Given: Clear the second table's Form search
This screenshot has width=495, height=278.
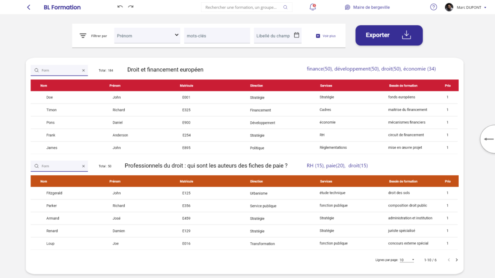Looking at the screenshot, I should 84,166.
